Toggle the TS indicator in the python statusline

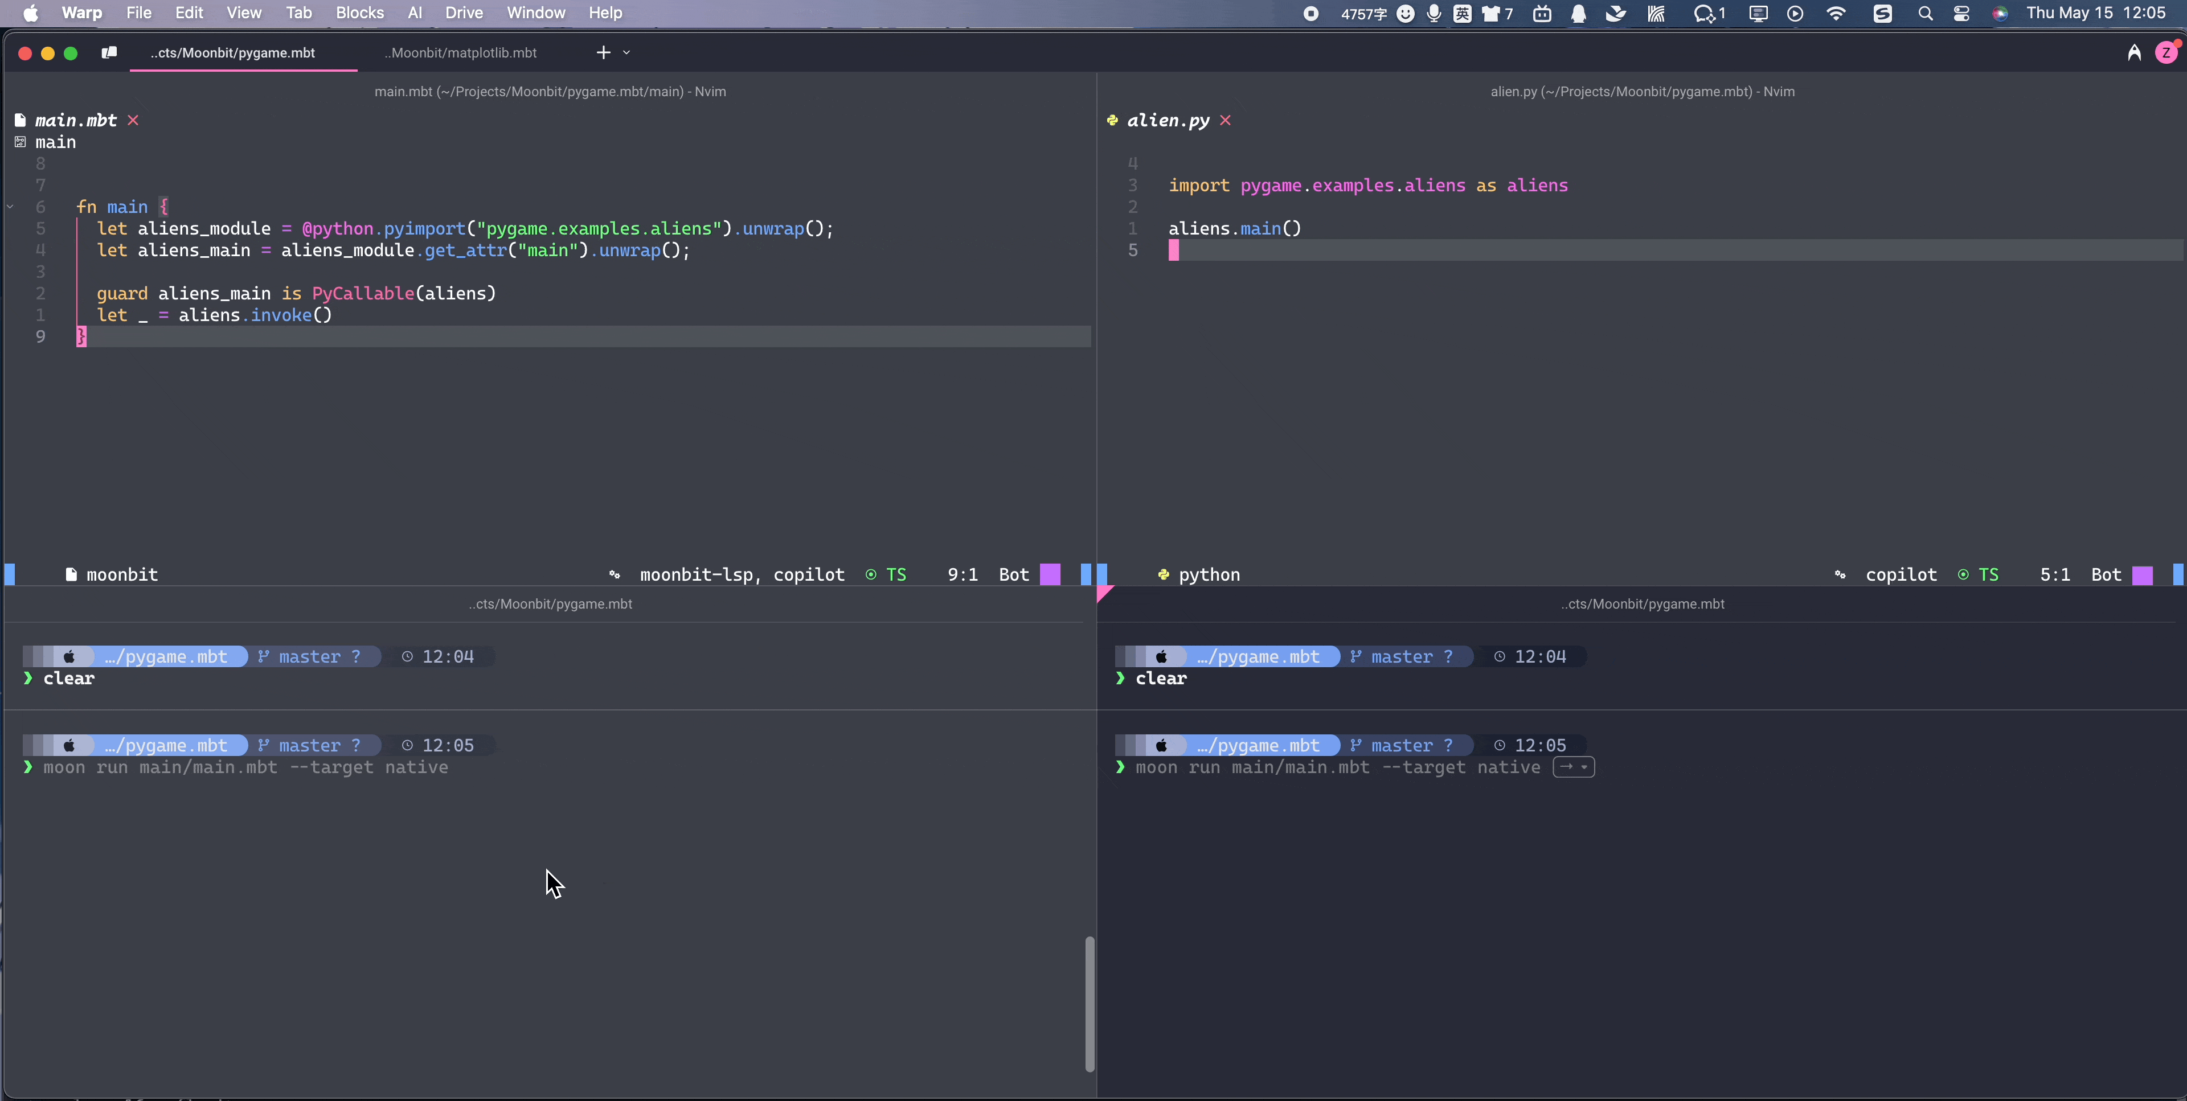tap(1990, 574)
